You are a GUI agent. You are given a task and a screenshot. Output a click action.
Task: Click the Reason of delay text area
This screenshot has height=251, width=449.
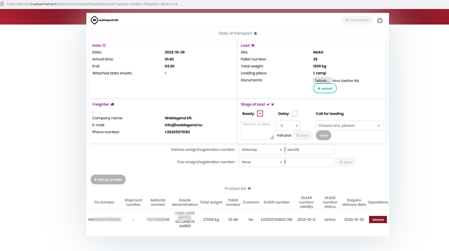[x=257, y=130]
